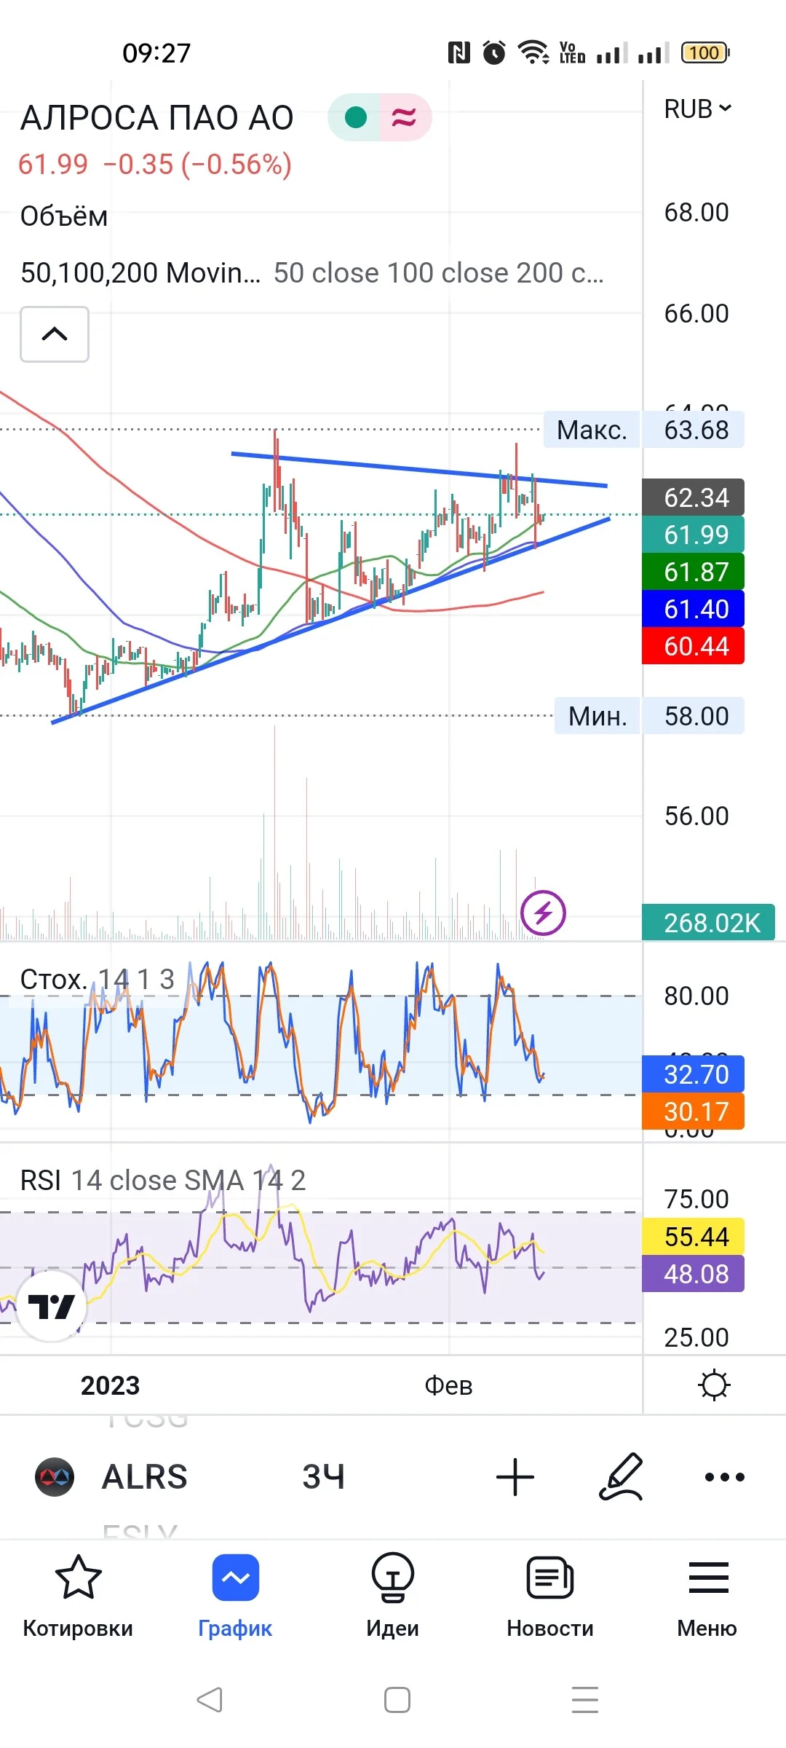Tap the gray 62.34 price label

[693, 497]
